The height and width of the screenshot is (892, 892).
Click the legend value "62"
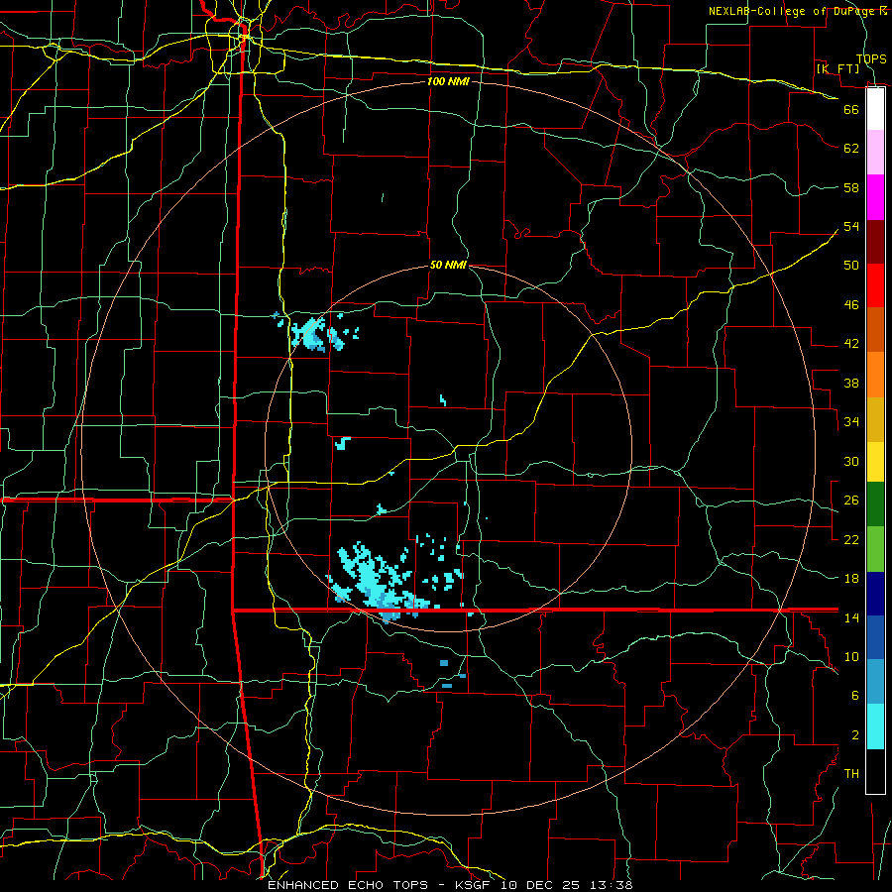click(851, 149)
